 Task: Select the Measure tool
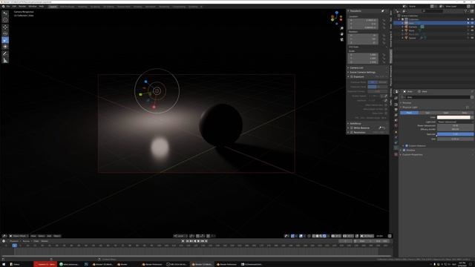point(5,61)
